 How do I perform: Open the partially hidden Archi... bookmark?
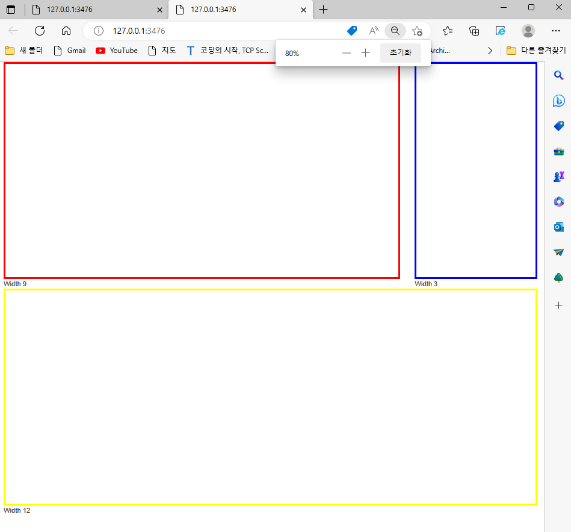coord(440,51)
